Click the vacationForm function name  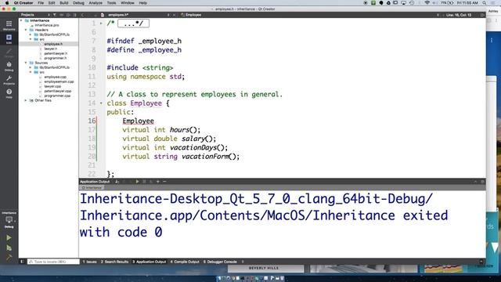pyautogui.click(x=205, y=157)
